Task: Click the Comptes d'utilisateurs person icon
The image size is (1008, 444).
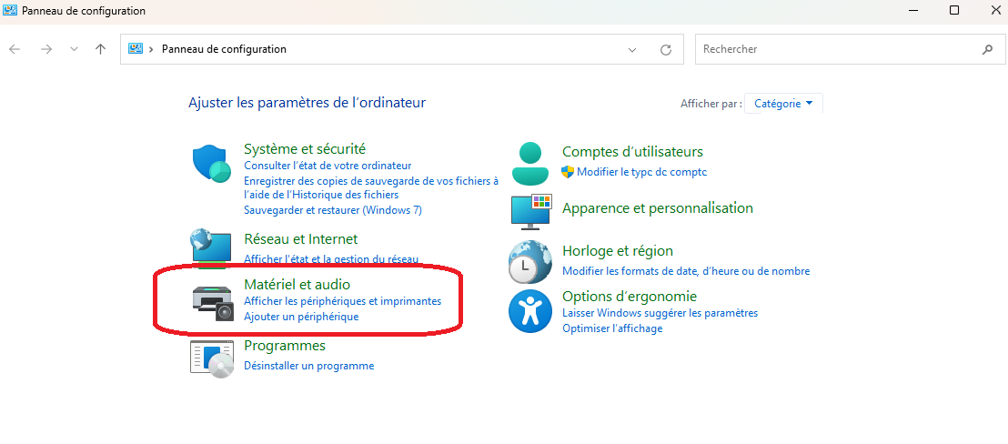Action: [x=530, y=165]
